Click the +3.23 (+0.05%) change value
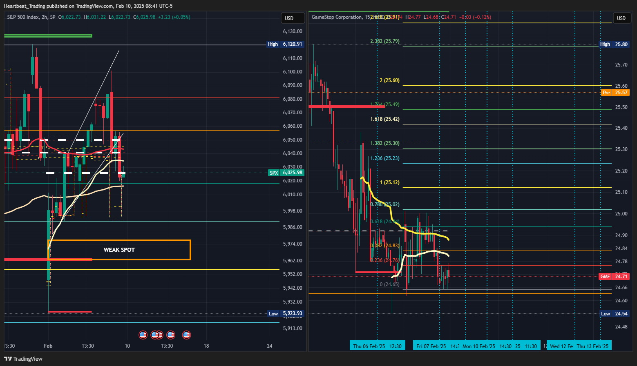This screenshot has width=637, height=366. tap(174, 17)
